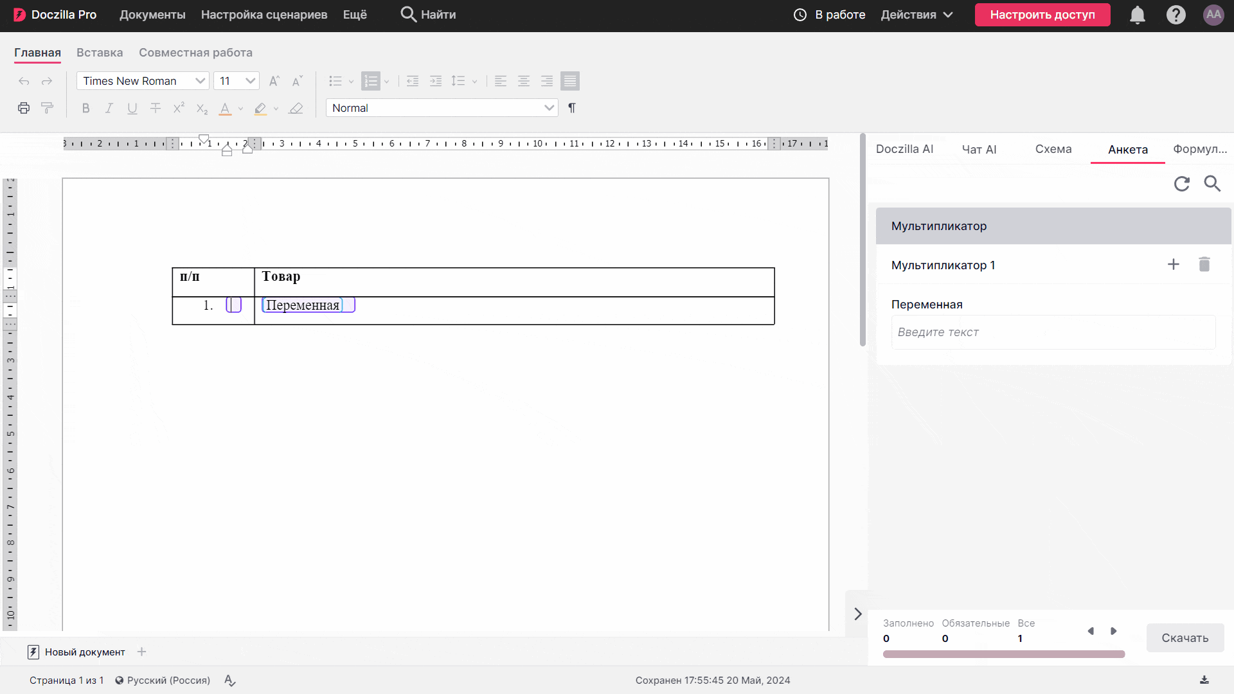
Task: Open notifications bell
Action: 1138,15
